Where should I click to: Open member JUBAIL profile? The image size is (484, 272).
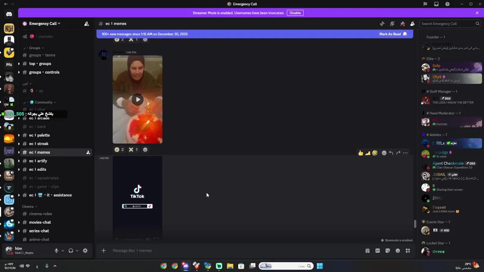coord(451,176)
